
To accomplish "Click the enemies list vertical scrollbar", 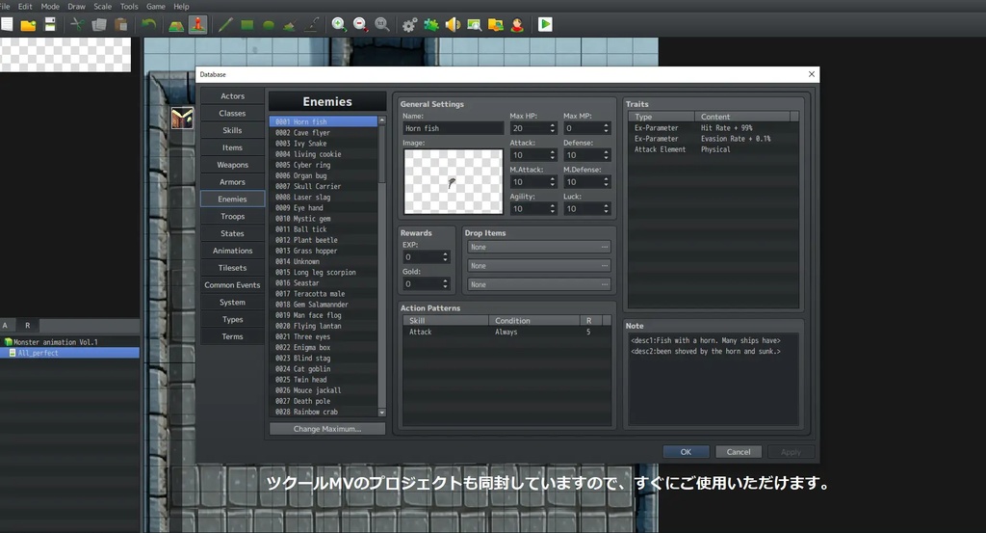I will click(382, 154).
